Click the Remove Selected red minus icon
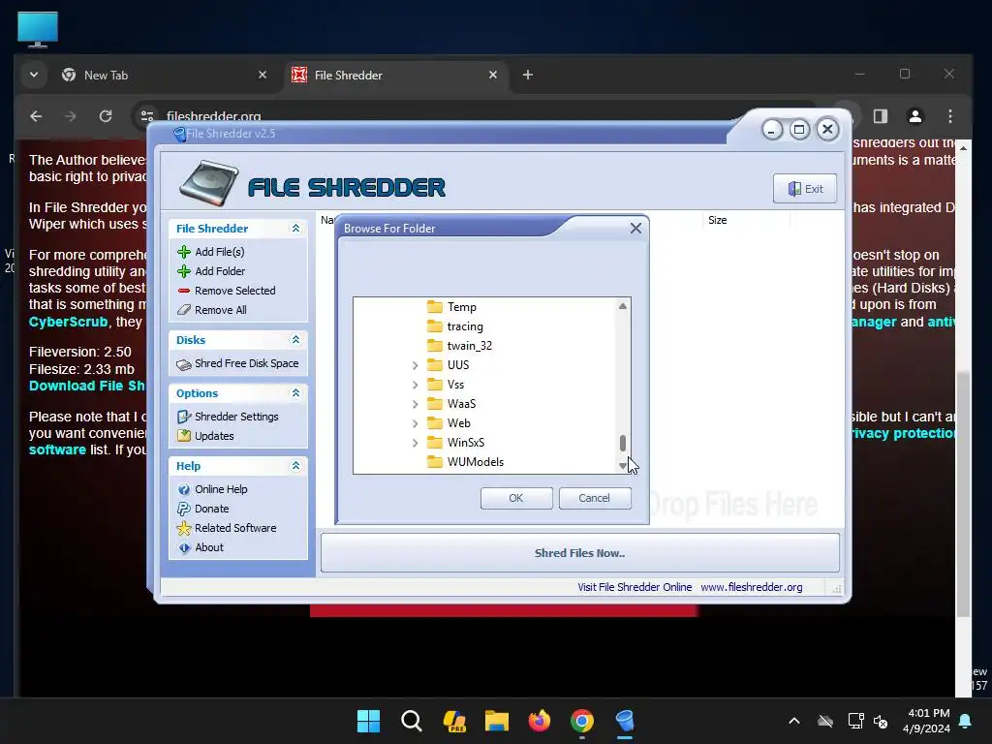 click(x=184, y=291)
